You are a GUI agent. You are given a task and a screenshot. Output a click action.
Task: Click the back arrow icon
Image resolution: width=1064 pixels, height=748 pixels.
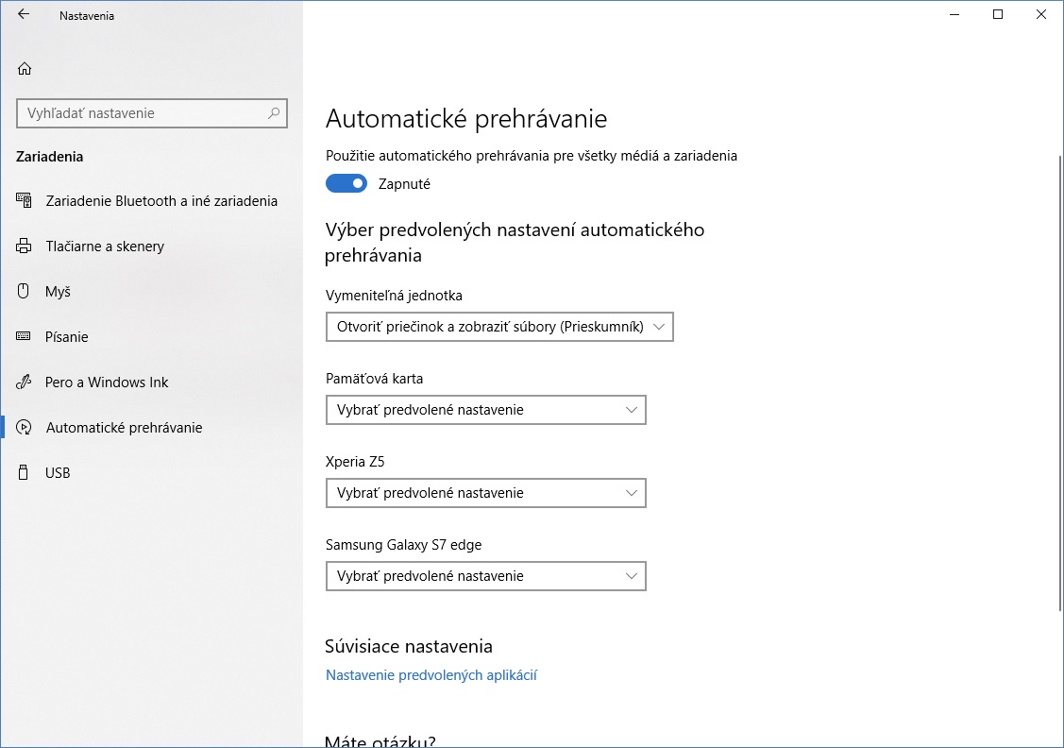pyautogui.click(x=24, y=14)
